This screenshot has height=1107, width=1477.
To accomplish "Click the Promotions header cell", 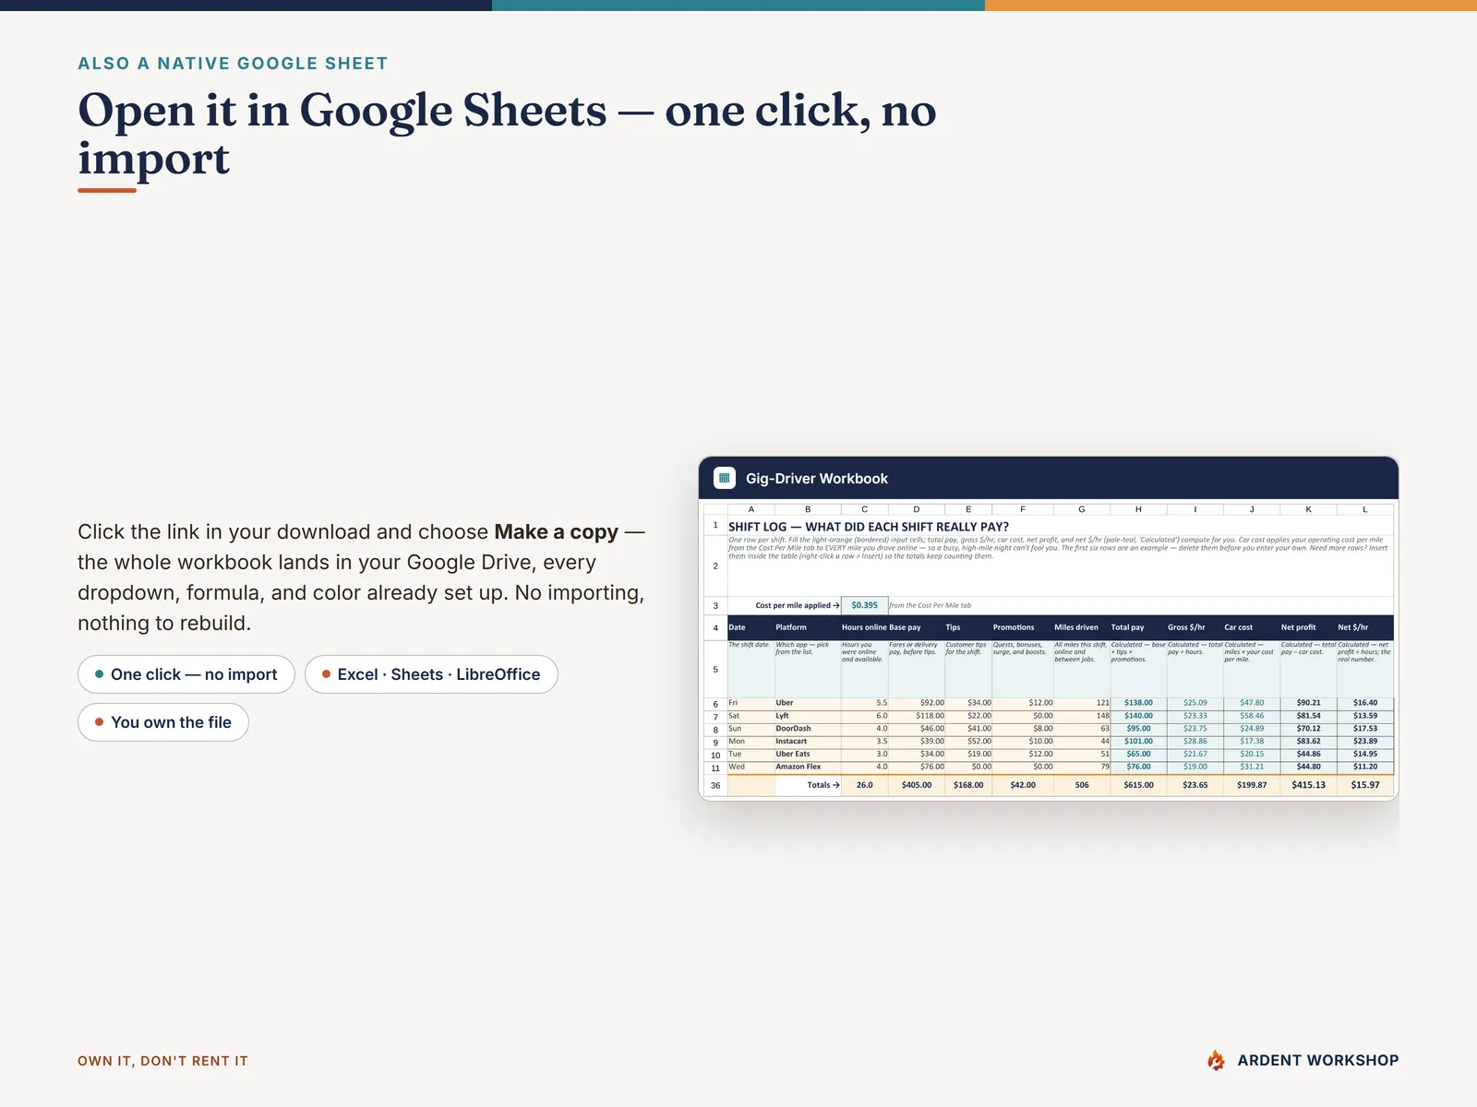I will [x=1022, y=627].
